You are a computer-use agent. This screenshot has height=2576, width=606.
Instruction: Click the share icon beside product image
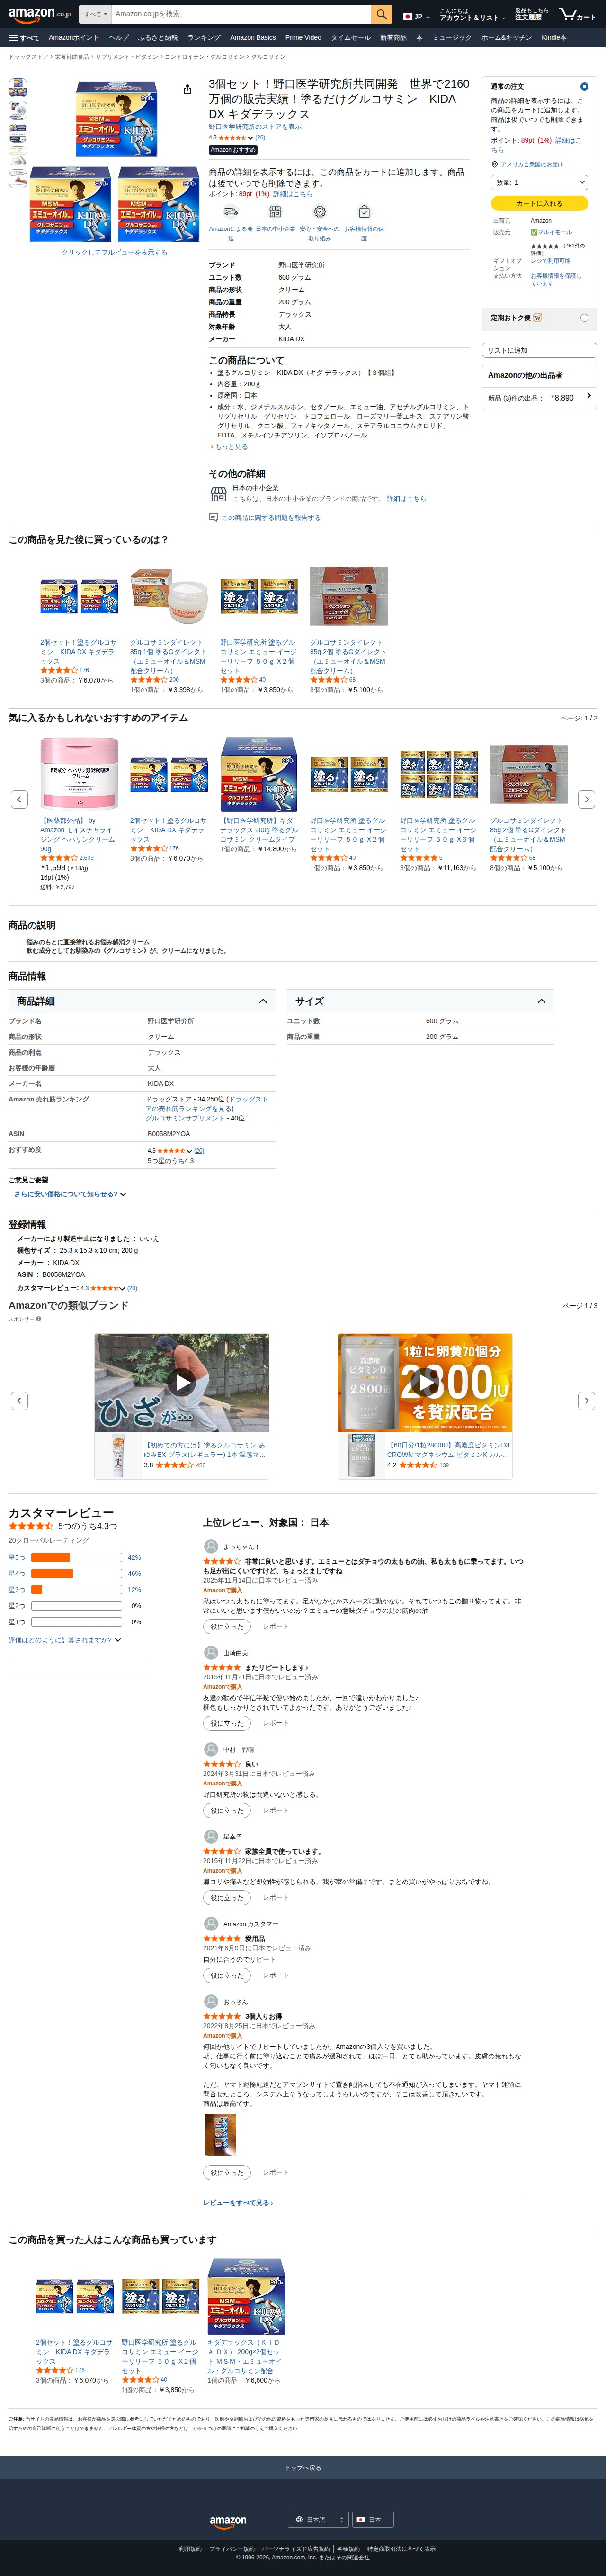pos(187,90)
